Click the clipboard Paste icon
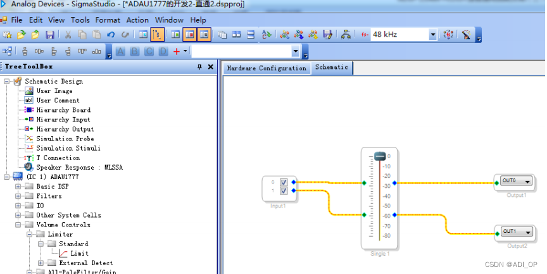 click(97, 35)
